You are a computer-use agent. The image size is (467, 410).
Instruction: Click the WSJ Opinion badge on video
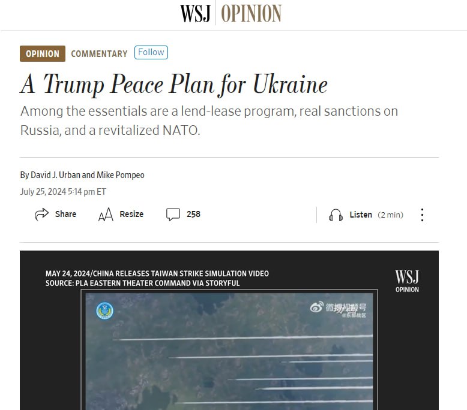[407, 281]
